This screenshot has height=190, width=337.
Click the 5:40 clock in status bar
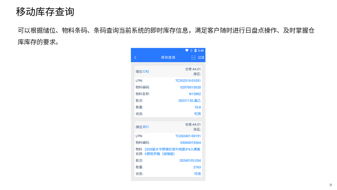(x=201, y=50)
